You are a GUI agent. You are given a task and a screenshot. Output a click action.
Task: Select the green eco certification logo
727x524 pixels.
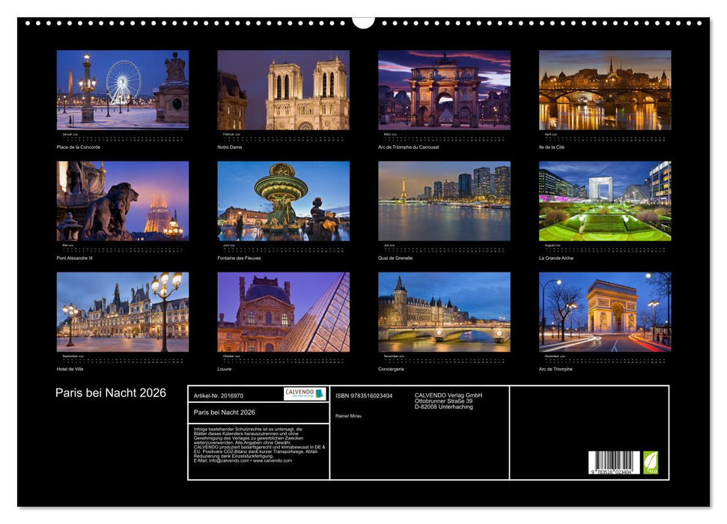pyautogui.click(x=651, y=462)
